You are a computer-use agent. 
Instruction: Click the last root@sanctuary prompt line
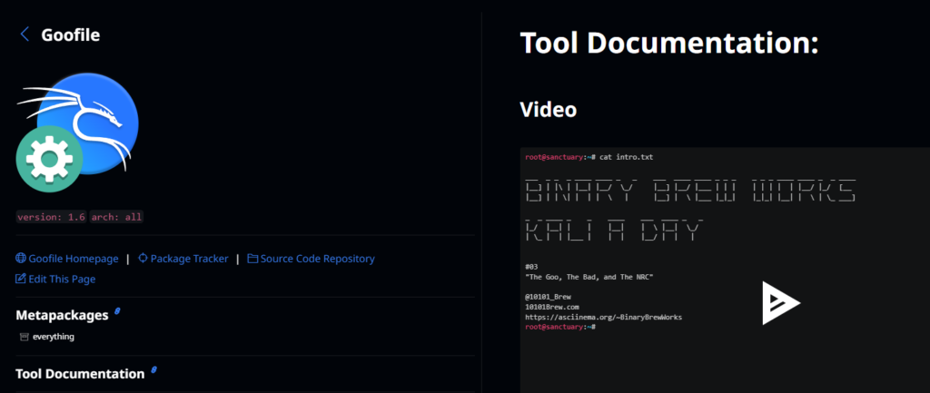pos(560,328)
